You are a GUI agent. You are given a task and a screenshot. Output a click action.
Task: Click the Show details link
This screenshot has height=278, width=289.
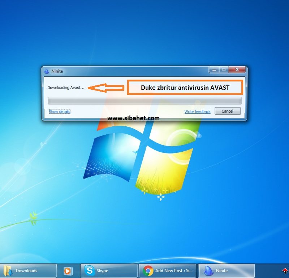60,111
